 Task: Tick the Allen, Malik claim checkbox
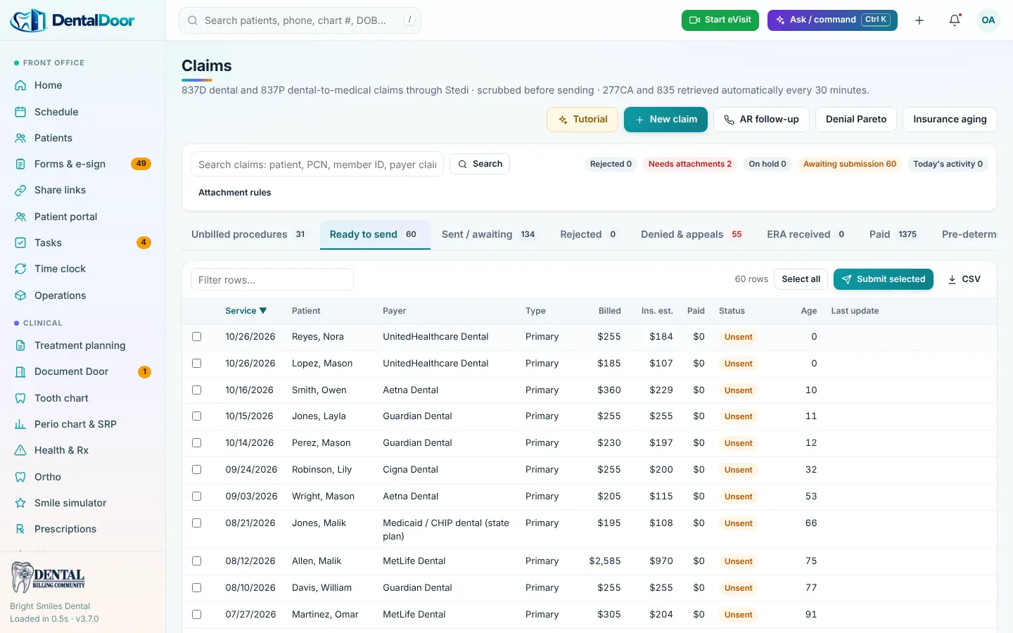[x=197, y=561]
